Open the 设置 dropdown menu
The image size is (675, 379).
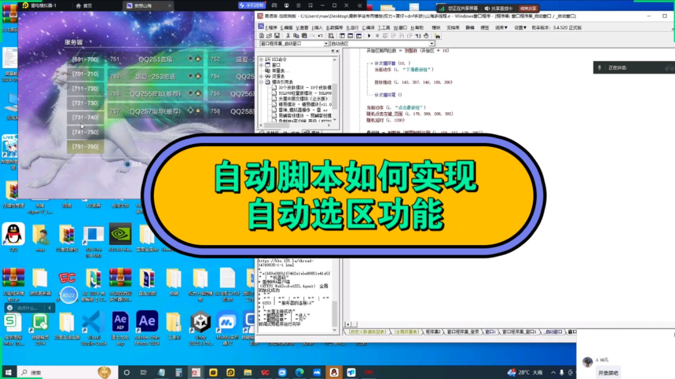pyautogui.click(x=520, y=28)
